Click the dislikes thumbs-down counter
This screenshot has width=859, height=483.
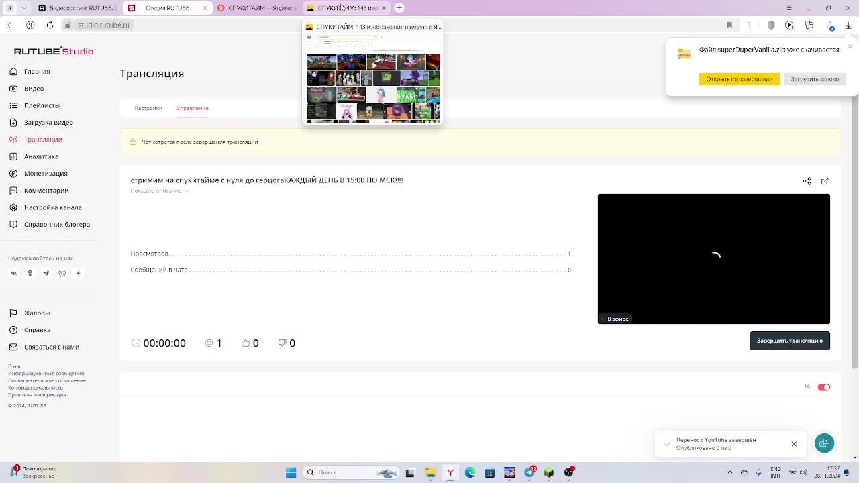(287, 343)
